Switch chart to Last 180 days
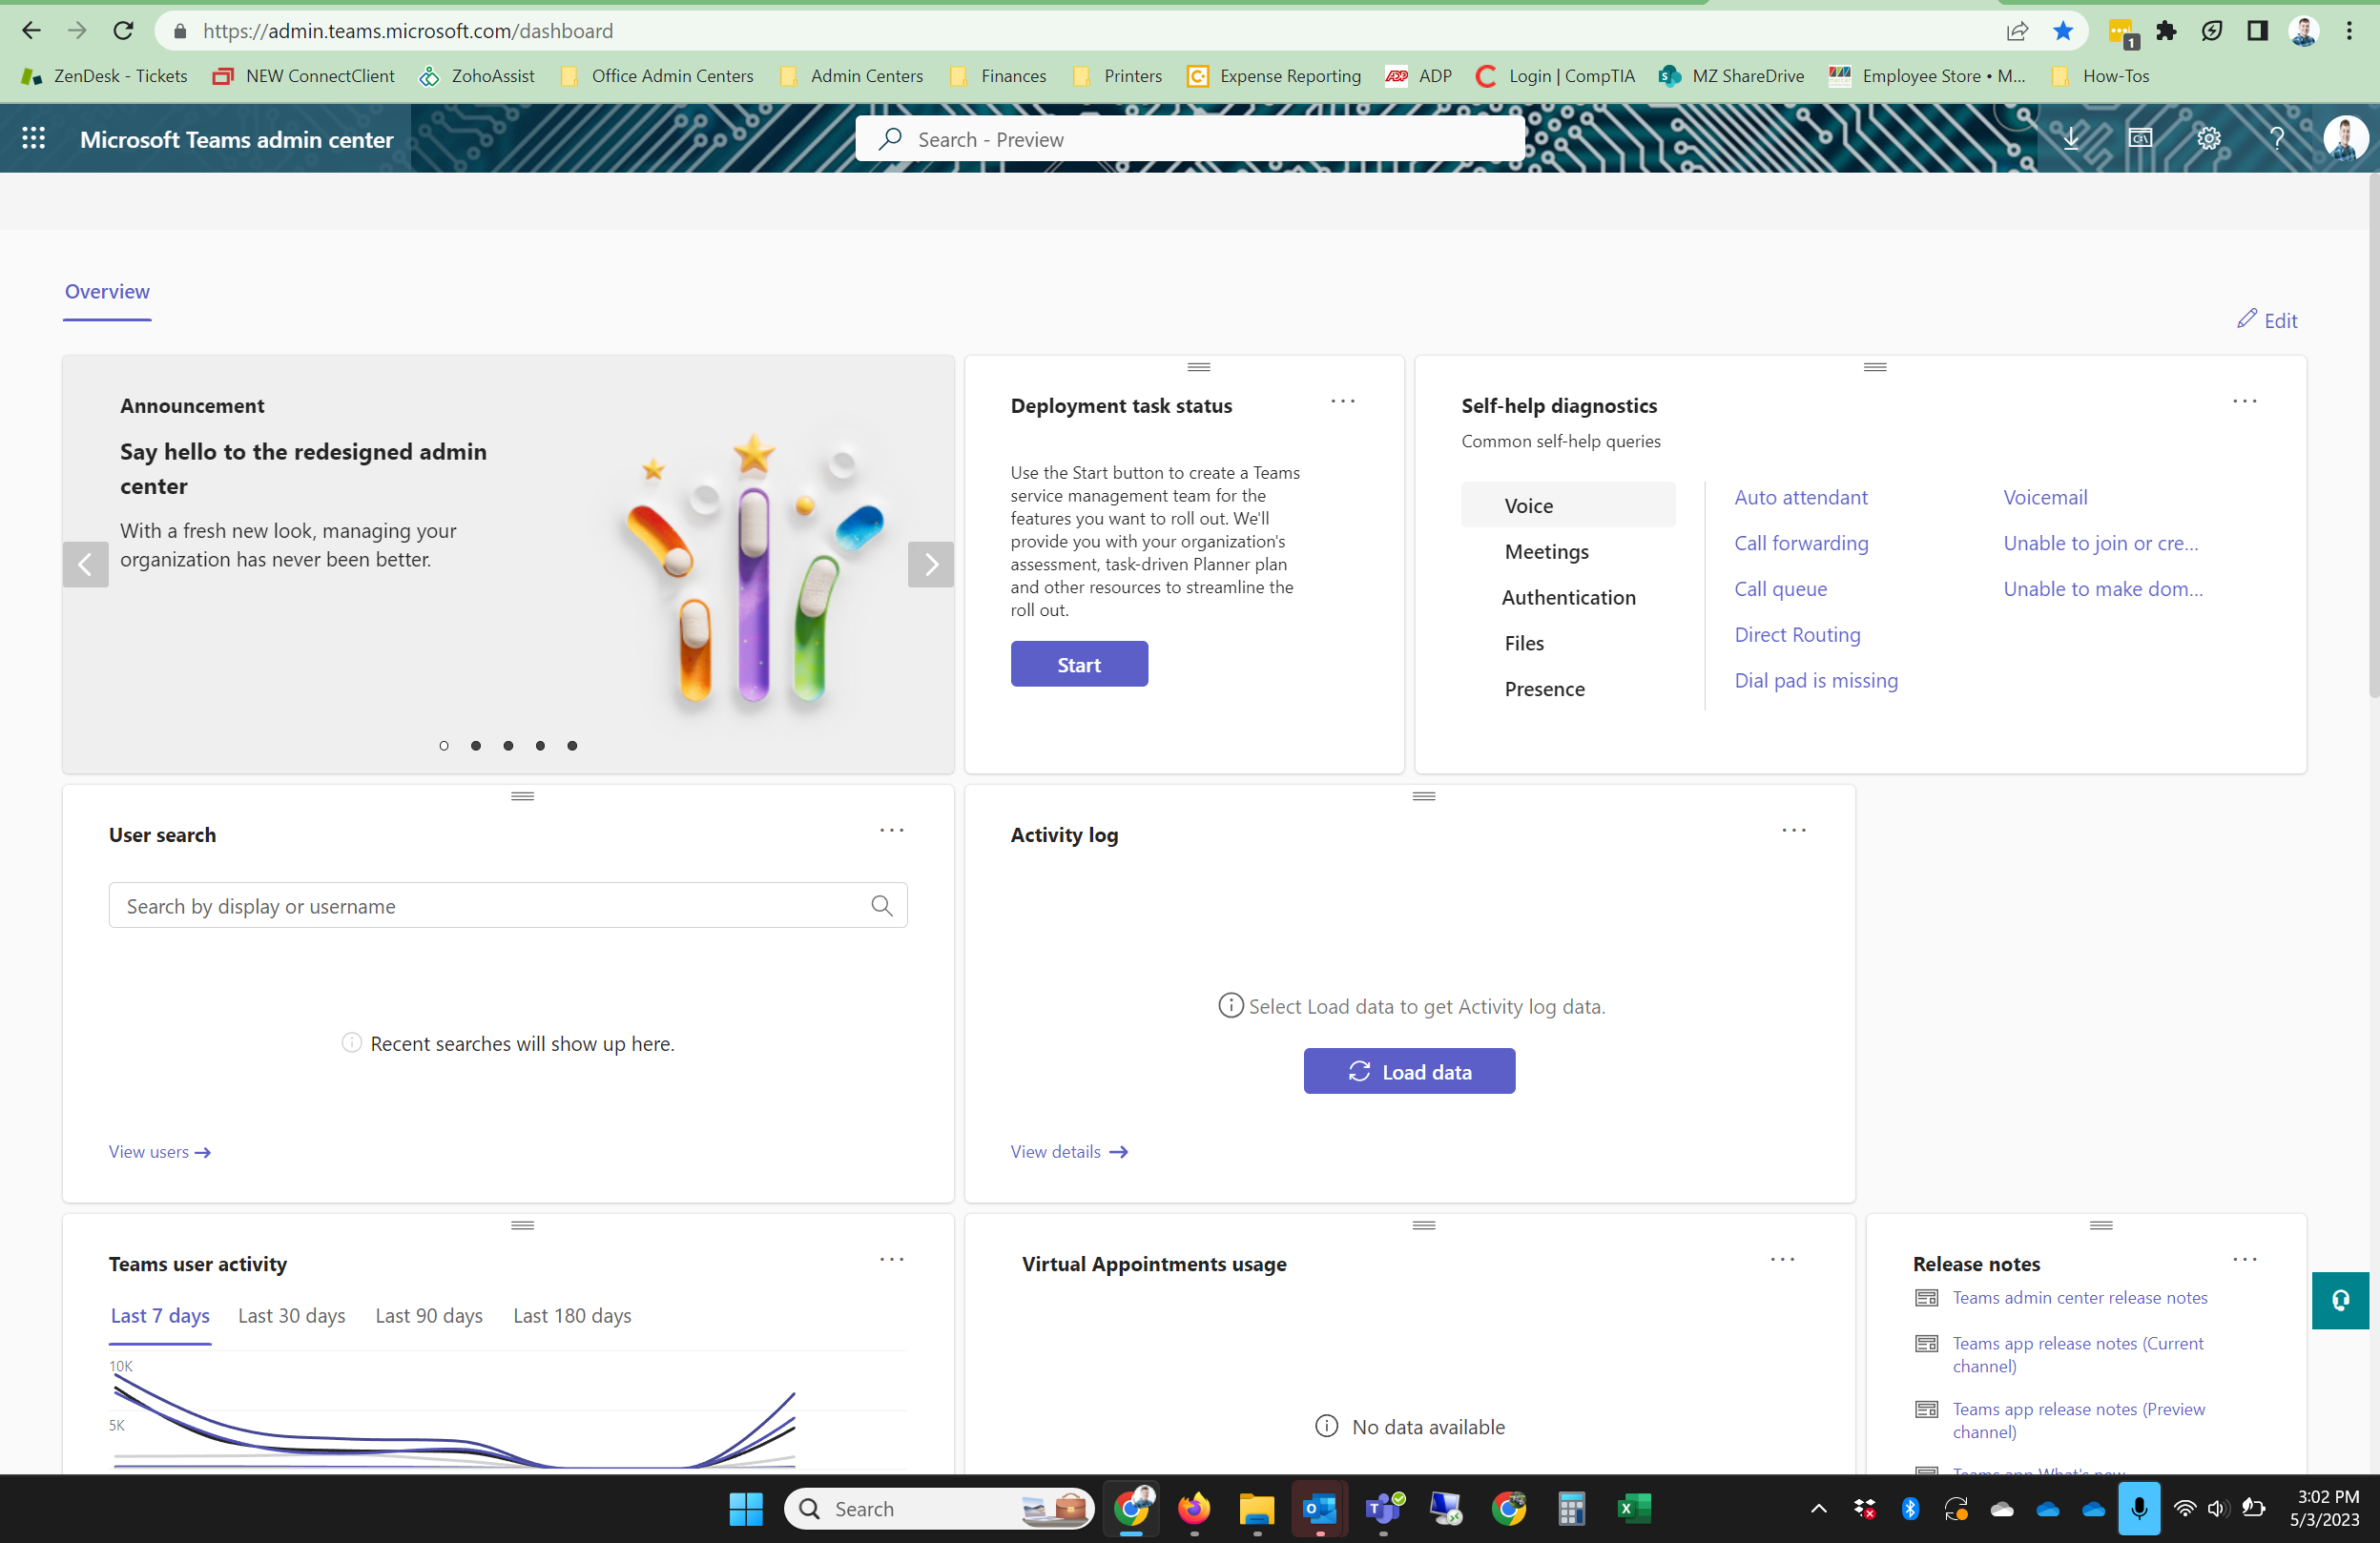2380x1543 pixels. pyautogui.click(x=572, y=1316)
